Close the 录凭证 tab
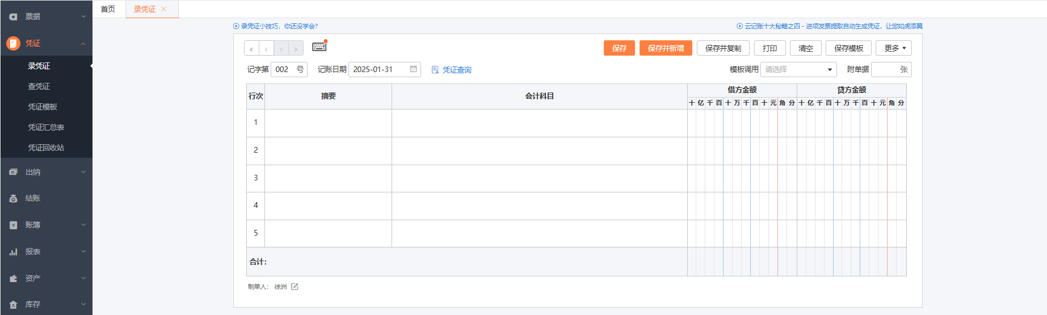The image size is (1047, 315). [164, 9]
